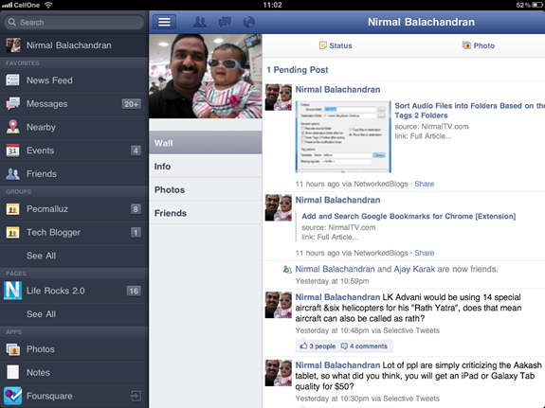The image size is (545, 408).
Task: Tap the Events count badge 4
Action: 136,151
